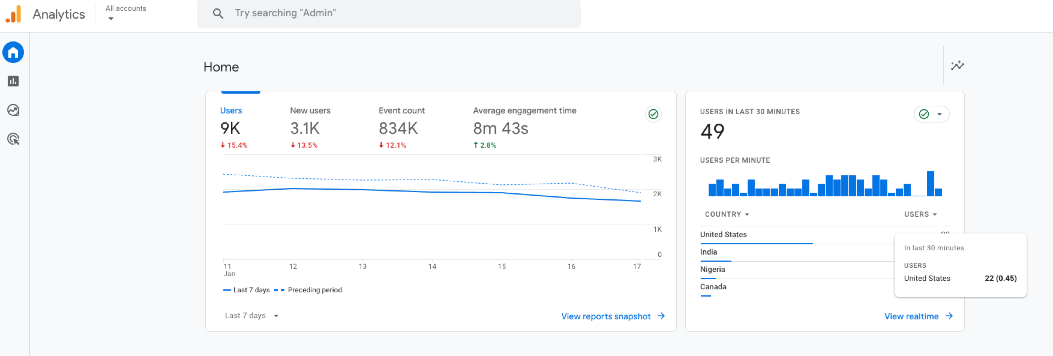This screenshot has height=356, width=1053.
Task: Open the Last 7 days date range dropdown
Action: 251,315
